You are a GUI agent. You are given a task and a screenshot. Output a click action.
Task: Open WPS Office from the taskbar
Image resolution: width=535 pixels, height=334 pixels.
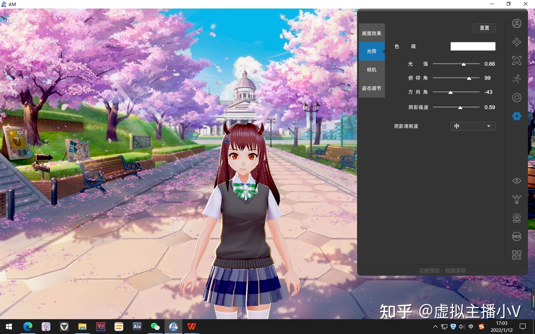click(x=192, y=327)
